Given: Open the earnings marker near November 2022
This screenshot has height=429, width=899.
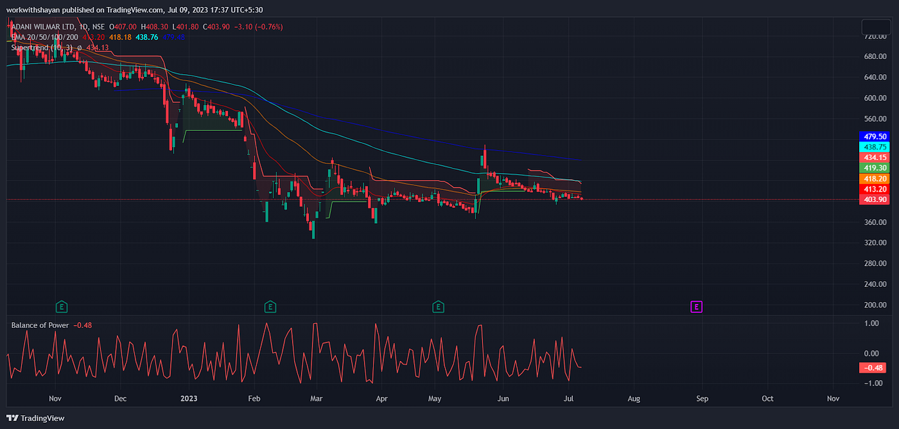Looking at the screenshot, I should pos(62,307).
